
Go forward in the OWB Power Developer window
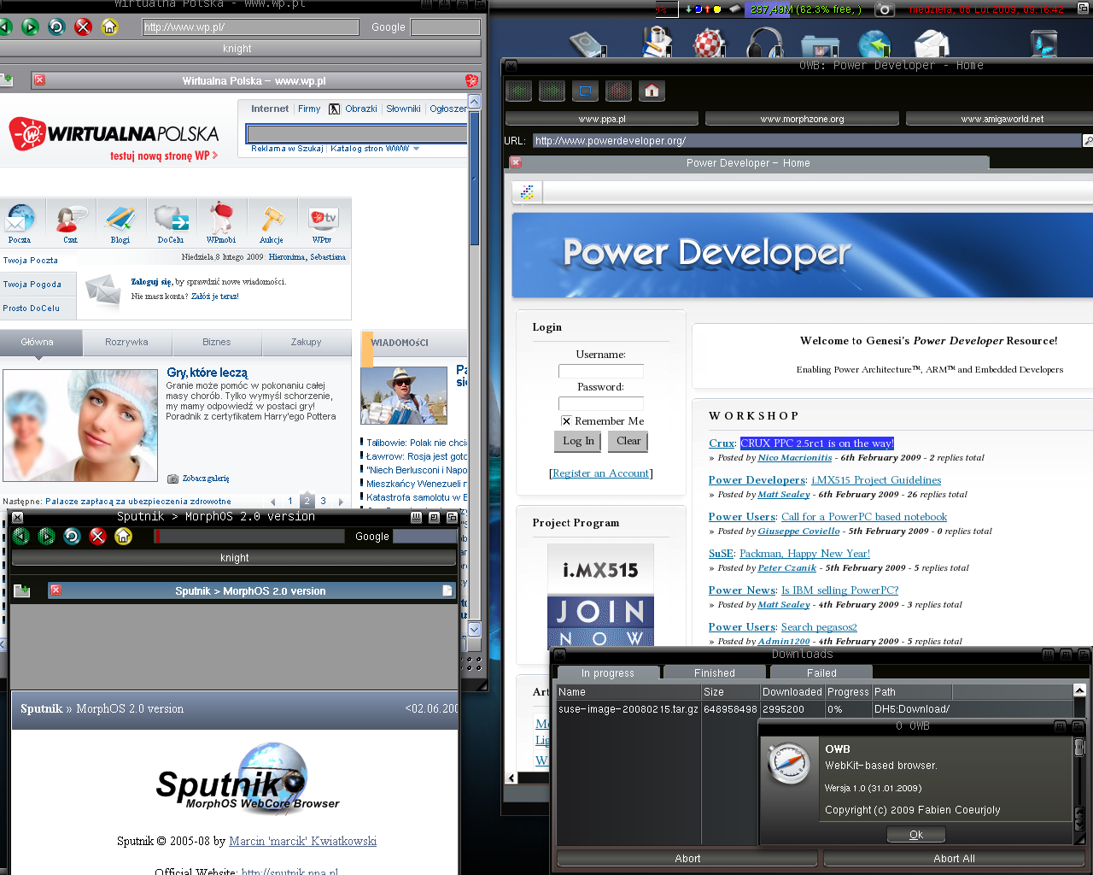[x=552, y=91]
